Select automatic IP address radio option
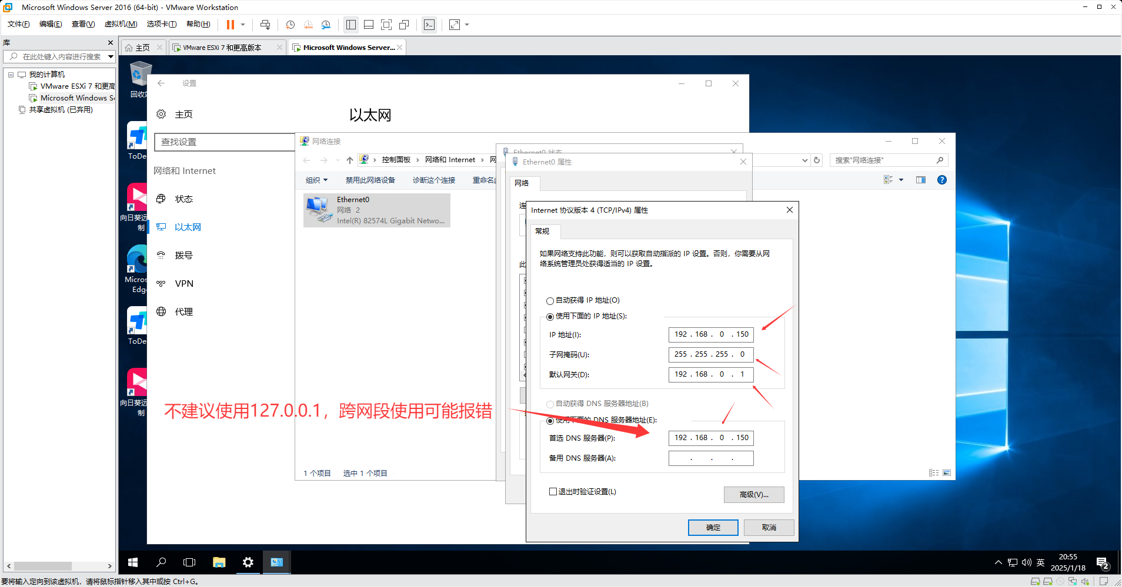 point(550,301)
